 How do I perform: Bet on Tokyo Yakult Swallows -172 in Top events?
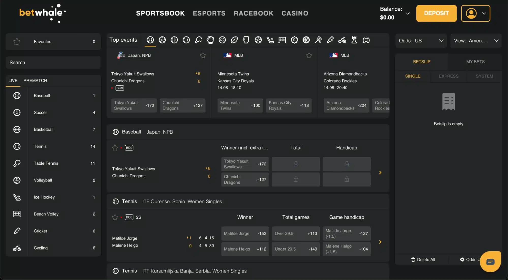click(134, 105)
